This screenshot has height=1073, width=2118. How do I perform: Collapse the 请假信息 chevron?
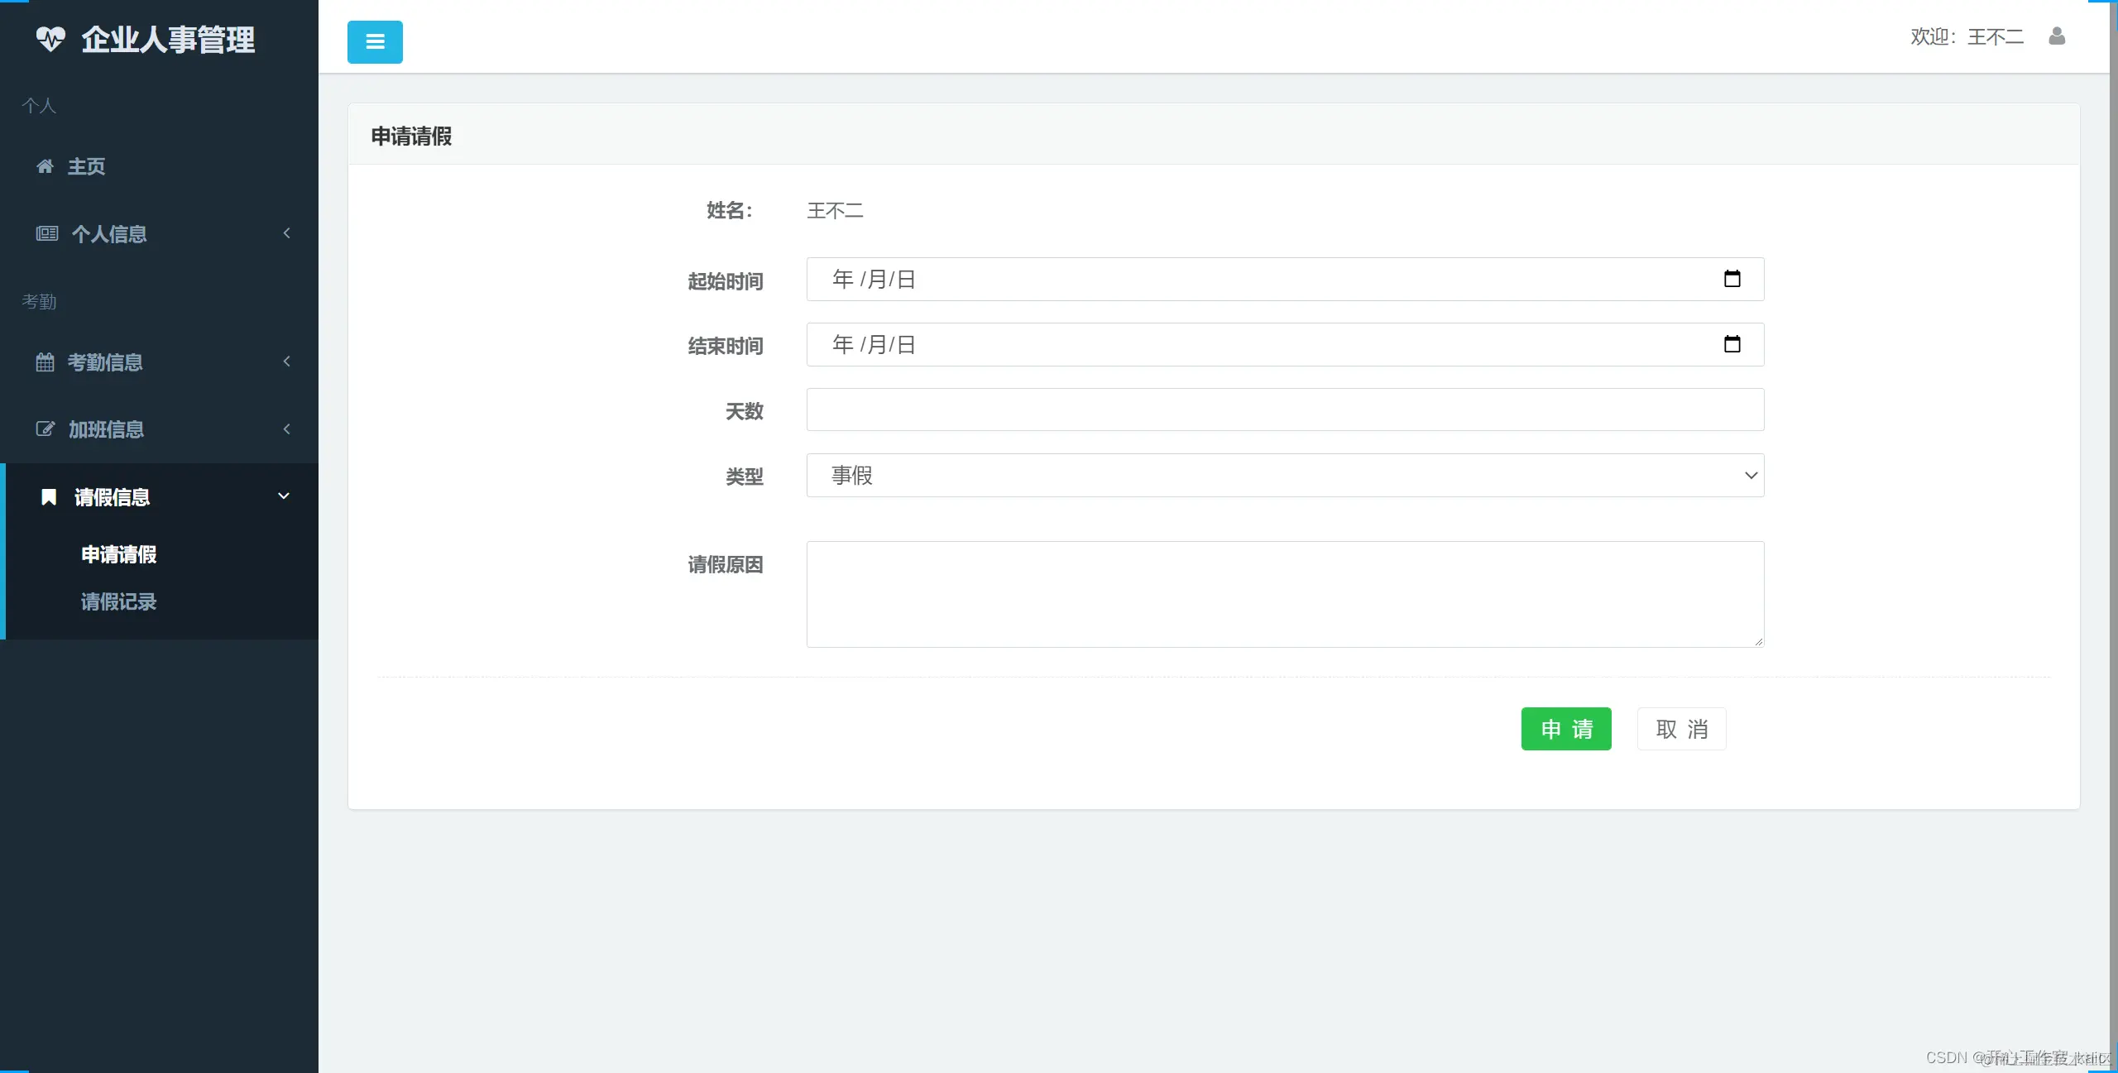(284, 496)
